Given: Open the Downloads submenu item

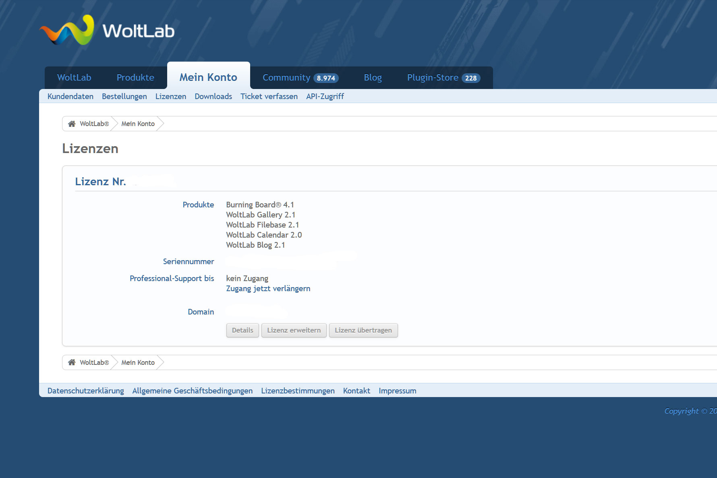Looking at the screenshot, I should (213, 96).
